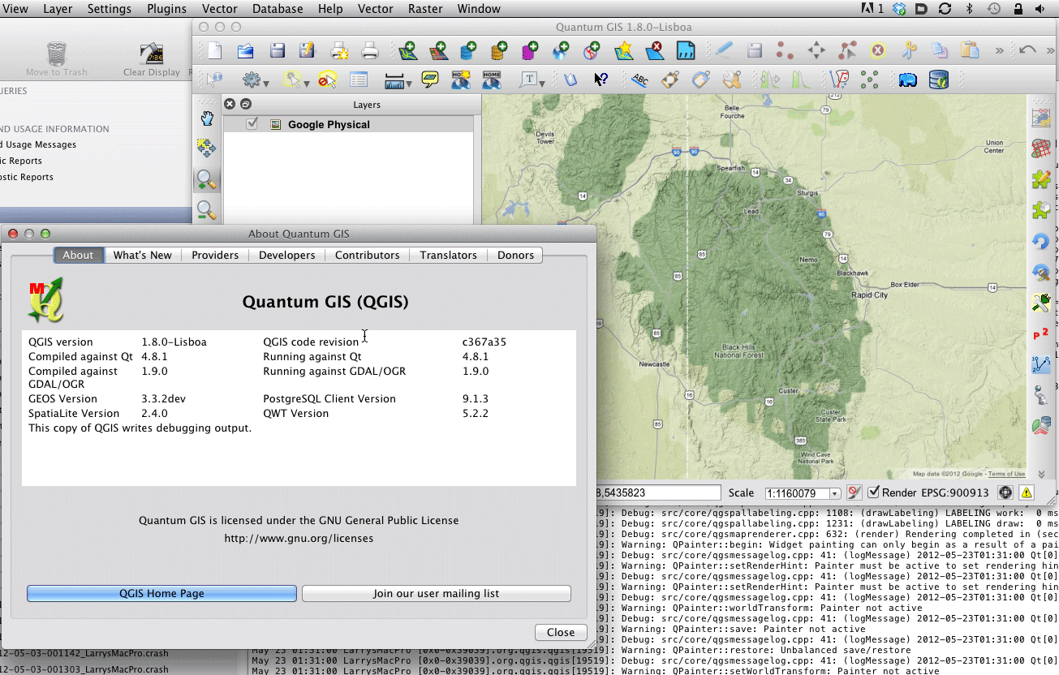Click the blue elephant PostGIS plugin icon

pos(908,80)
